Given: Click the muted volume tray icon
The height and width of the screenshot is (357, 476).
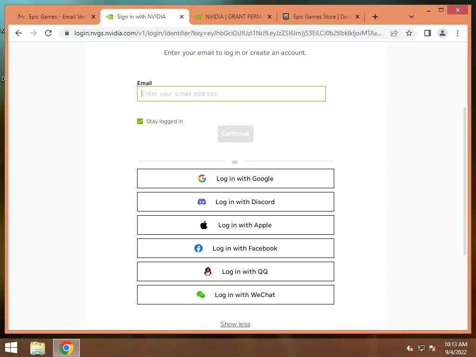Looking at the screenshot, I should [410, 348].
